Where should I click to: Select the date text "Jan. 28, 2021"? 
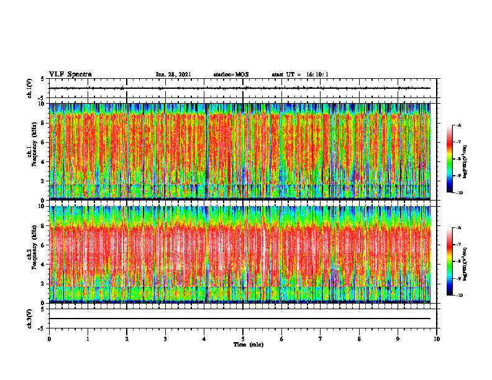173,75
